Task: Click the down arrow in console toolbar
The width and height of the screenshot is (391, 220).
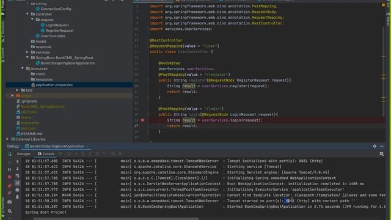Action: [x=17, y=169]
